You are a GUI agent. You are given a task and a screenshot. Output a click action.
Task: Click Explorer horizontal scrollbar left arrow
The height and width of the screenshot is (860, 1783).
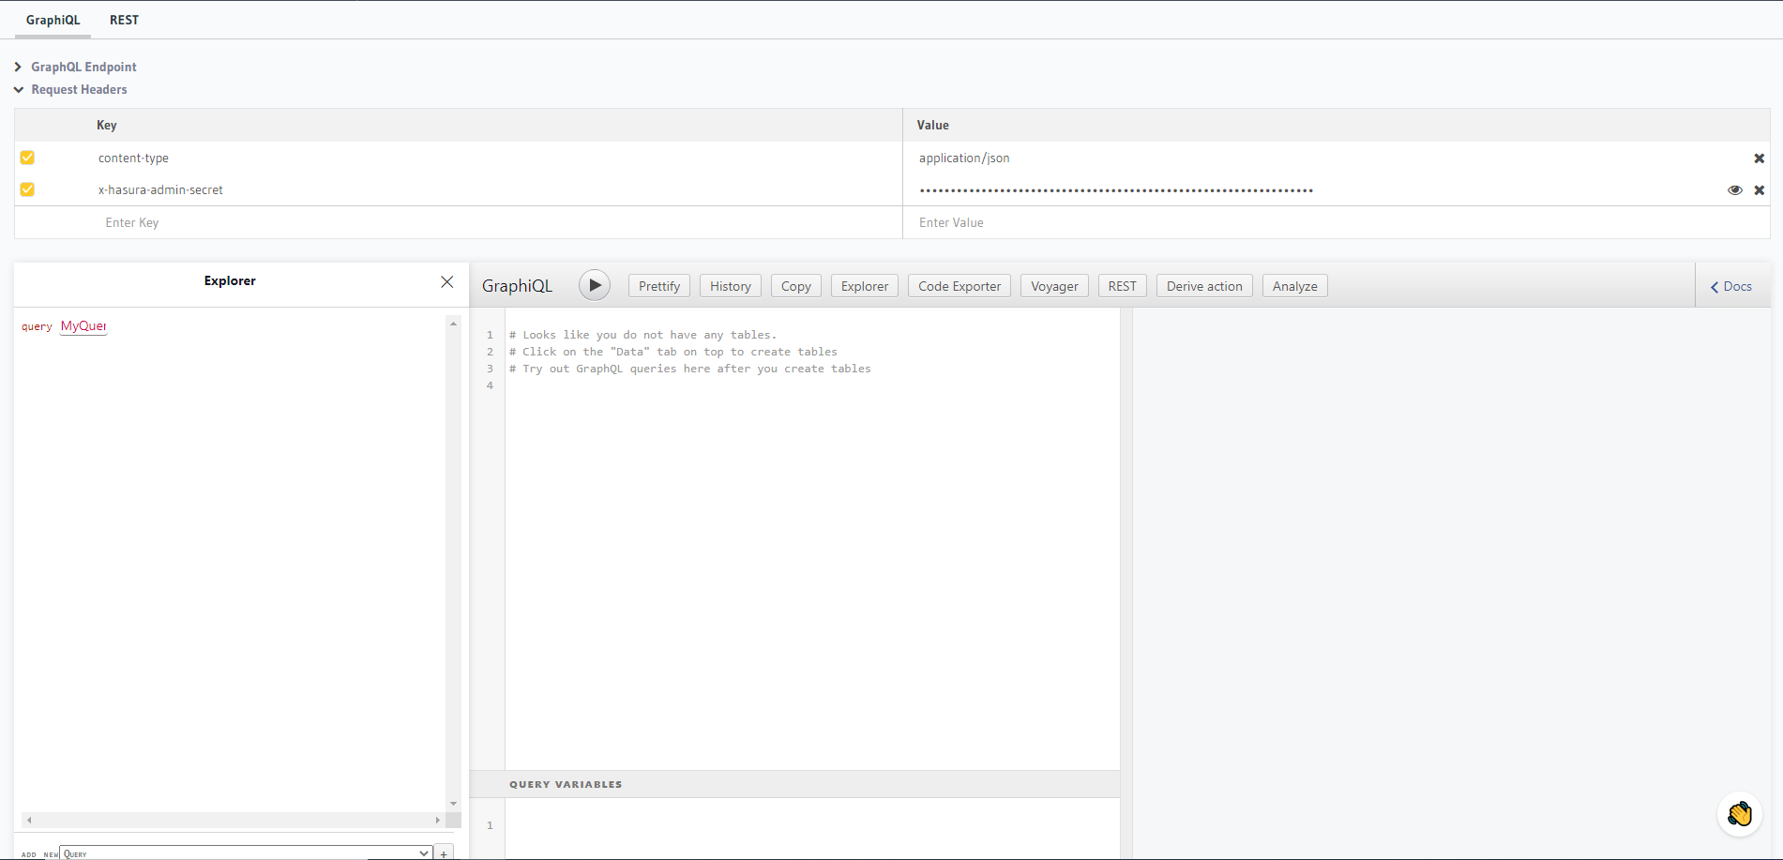click(x=29, y=820)
